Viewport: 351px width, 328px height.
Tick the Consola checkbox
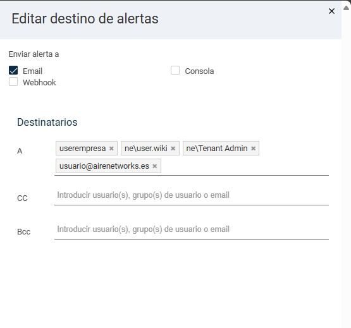175,70
